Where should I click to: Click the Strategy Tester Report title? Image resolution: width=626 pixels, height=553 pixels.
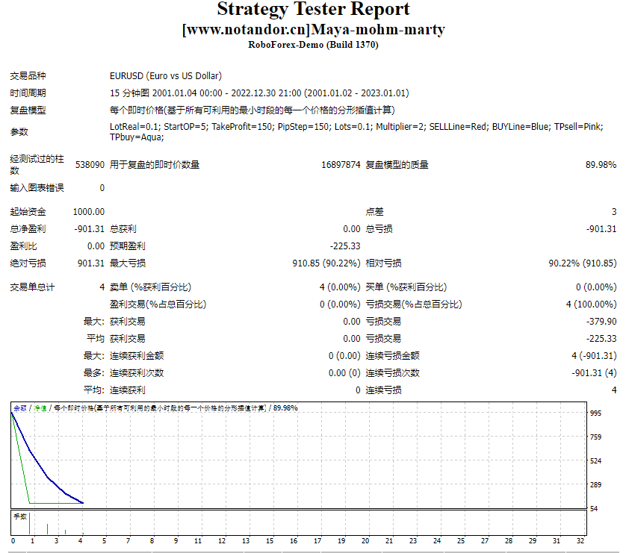(x=313, y=10)
